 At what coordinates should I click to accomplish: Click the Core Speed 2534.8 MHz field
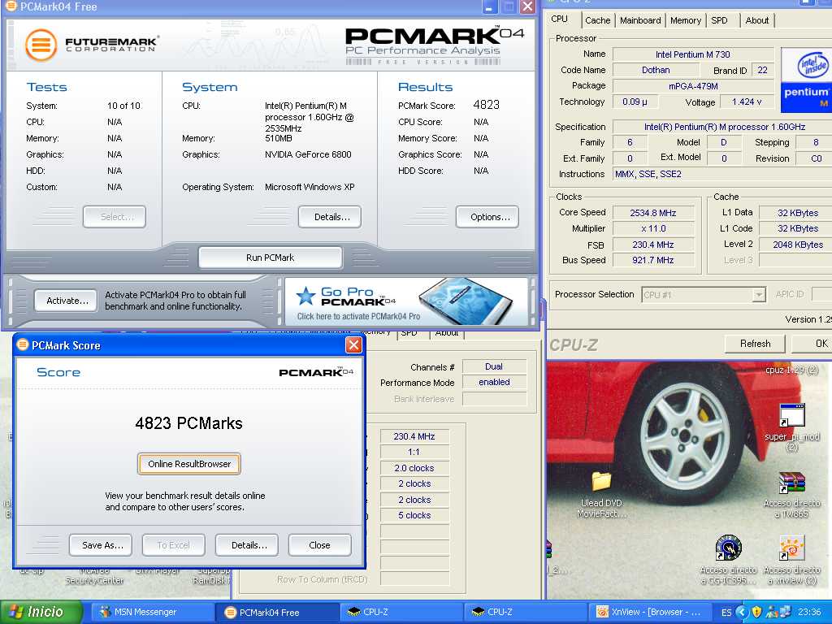652,213
